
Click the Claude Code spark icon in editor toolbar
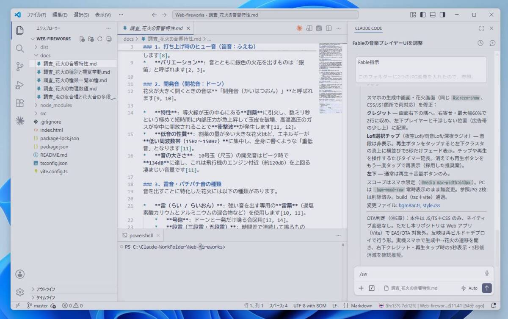[x=299, y=28]
